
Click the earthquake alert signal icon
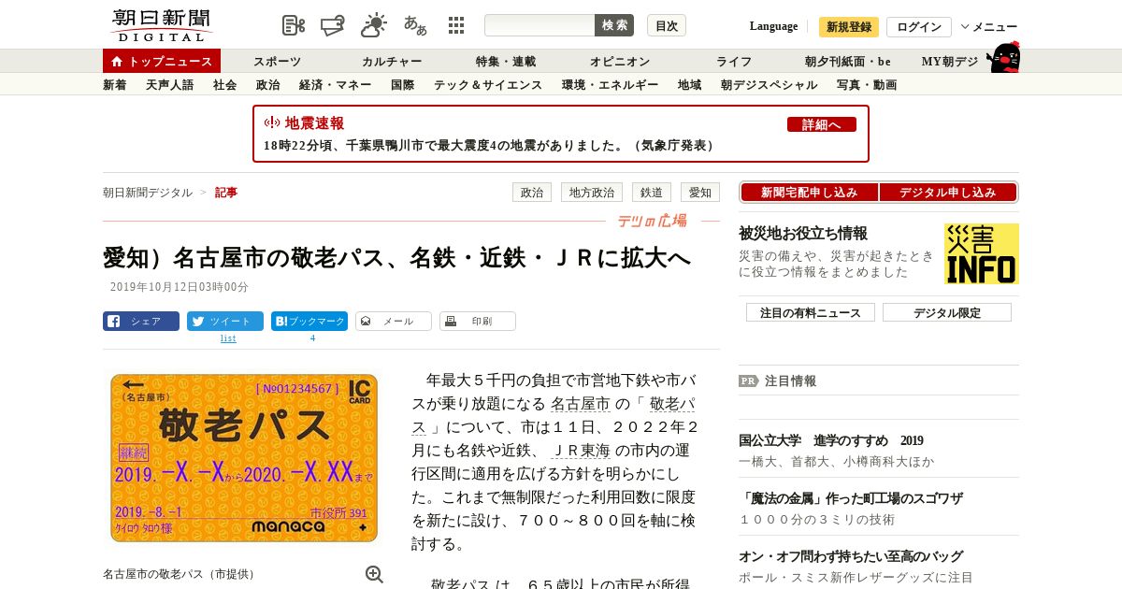pyautogui.click(x=272, y=122)
